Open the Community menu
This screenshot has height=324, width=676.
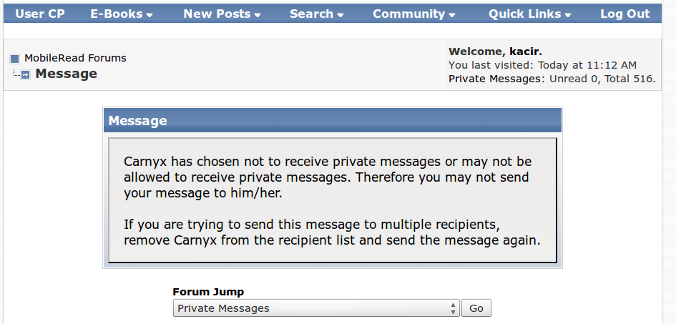point(413,14)
